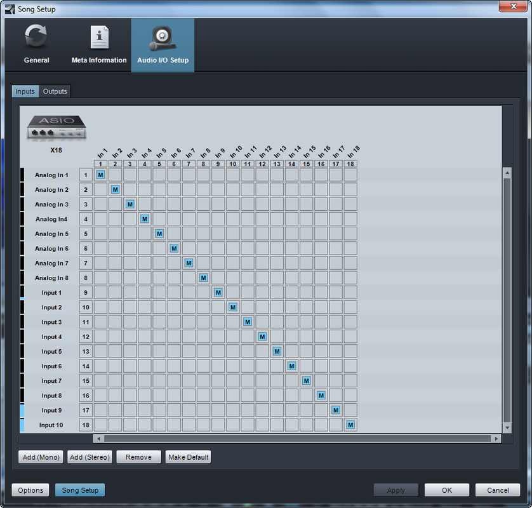Click row number 9 cell for Input 1

click(x=86, y=293)
